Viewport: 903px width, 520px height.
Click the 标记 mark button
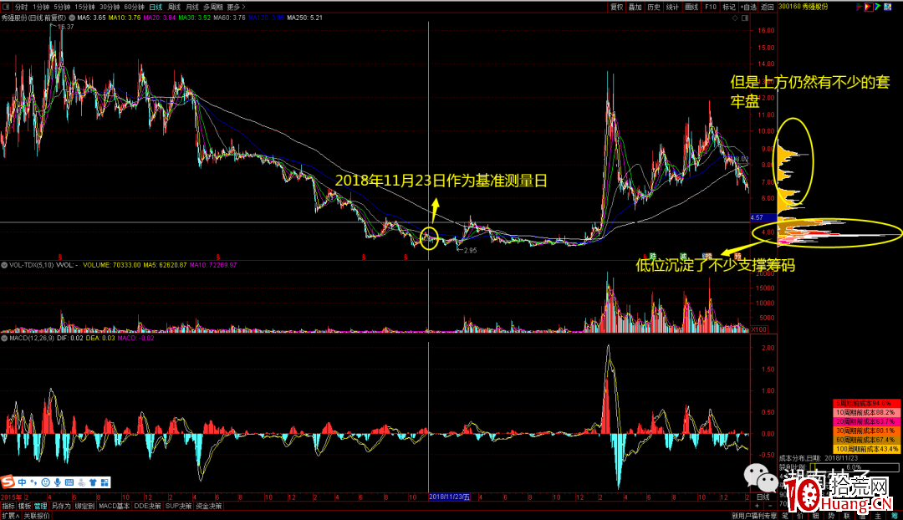tap(729, 7)
